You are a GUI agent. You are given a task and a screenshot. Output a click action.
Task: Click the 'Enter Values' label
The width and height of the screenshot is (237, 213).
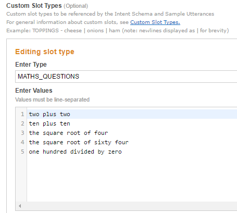pyautogui.click(x=34, y=91)
